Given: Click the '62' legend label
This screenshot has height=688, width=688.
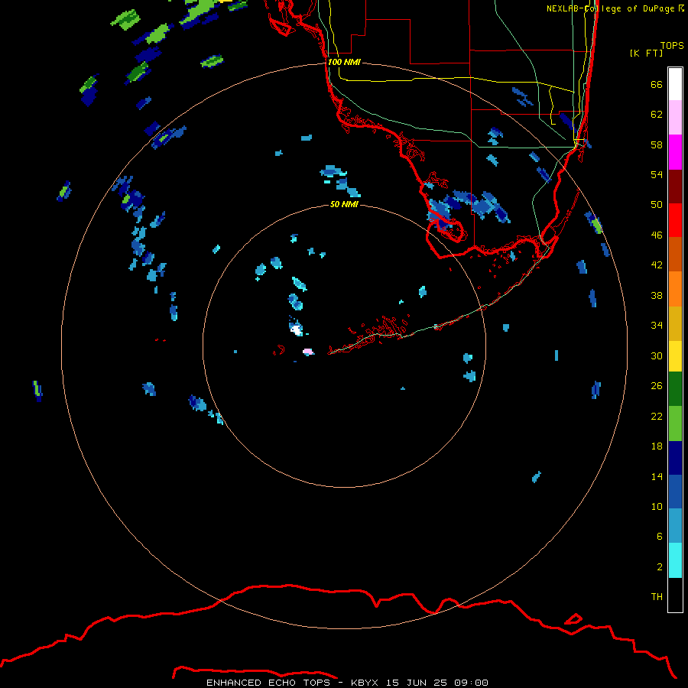Looking at the screenshot, I should [657, 114].
